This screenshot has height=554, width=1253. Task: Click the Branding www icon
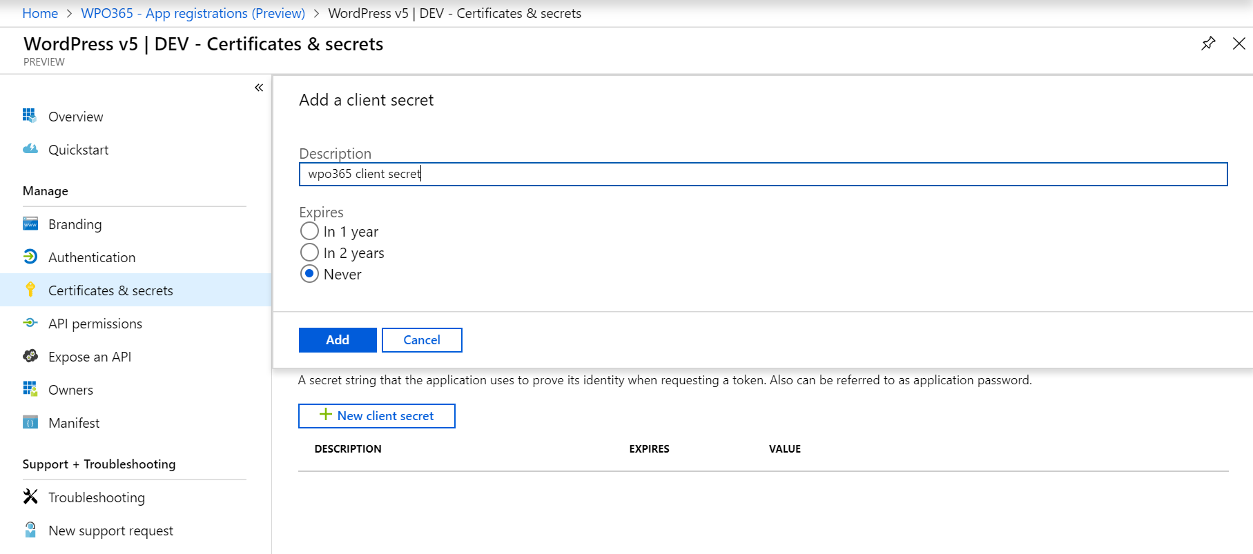30,224
